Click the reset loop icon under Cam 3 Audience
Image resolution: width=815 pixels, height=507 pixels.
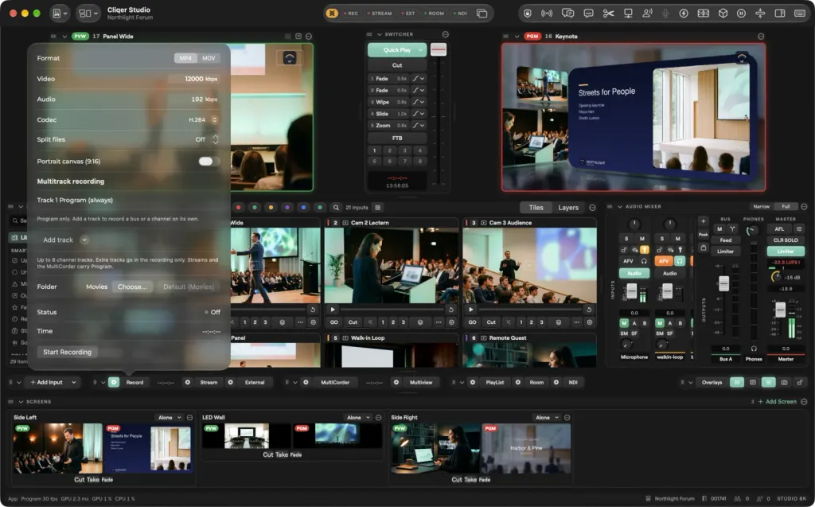pos(589,310)
